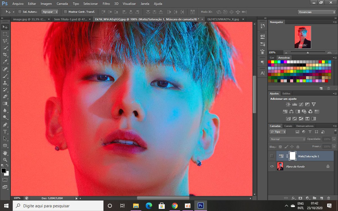338x211 pixels.
Task: Open the Opacidade value dropdown arrow
Action: pyautogui.click(x=334, y=139)
